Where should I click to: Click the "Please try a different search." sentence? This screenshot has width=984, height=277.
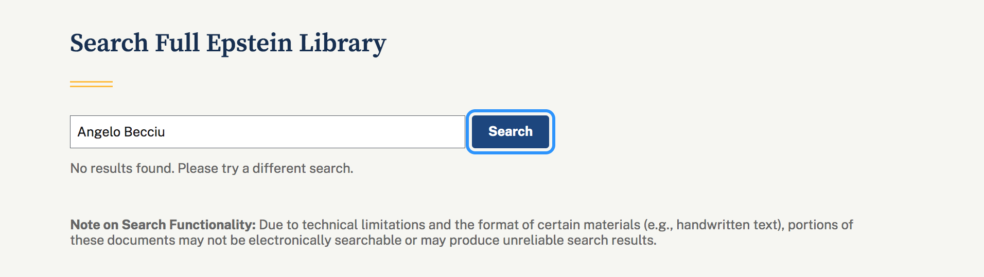pyautogui.click(x=266, y=168)
